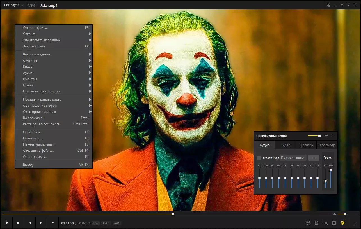Enable the Эквалайзер checkbox
Image resolution: width=361 pixels, height=229 pixels.
pos(259,158)
